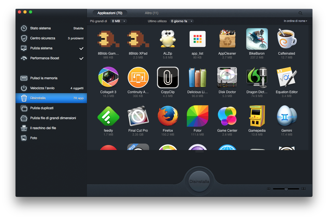Screen dimensions: 328x219
Task: Click the panel resize grip handle
Action: click(199, 151)
